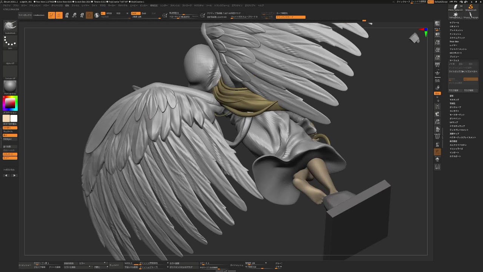Image resolution: width=483 pixels, height=272 pixels.
Task: Toggle the orange Xyz rotation button
Action: [x=437, y=93]
